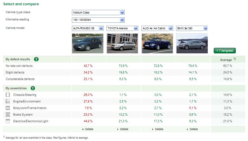
Task: Click Alfa Romeo considerable defects 23,1 %
Action: (88, 79)
